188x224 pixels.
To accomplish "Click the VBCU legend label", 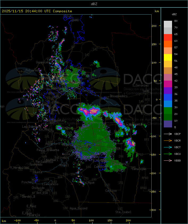I will tap(177, 154).
